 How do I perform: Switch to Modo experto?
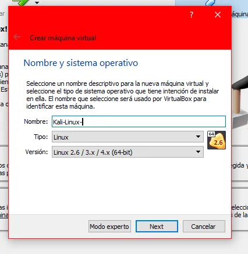[x=109, y=227]
